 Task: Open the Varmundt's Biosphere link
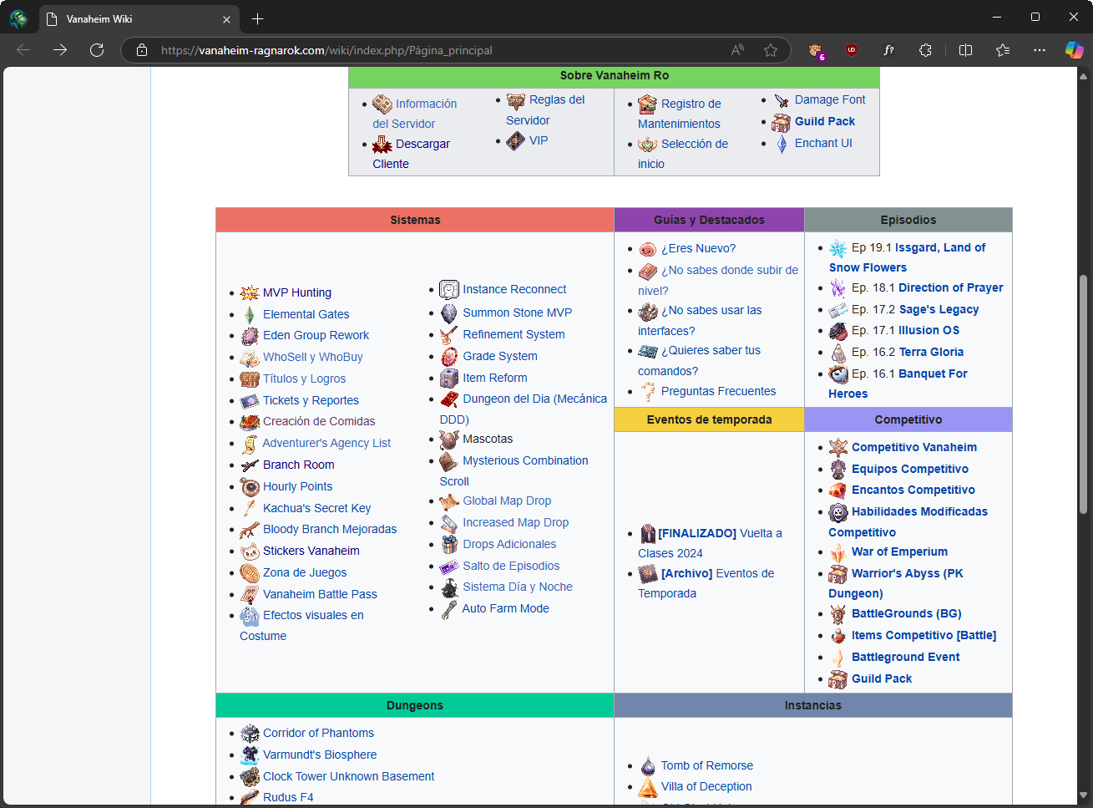tap(320, 755)
